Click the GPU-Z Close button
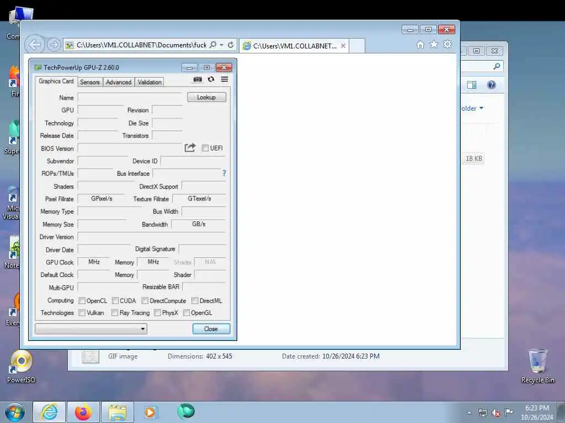Viewport: 565px width, 423px height. coord(211,329)
